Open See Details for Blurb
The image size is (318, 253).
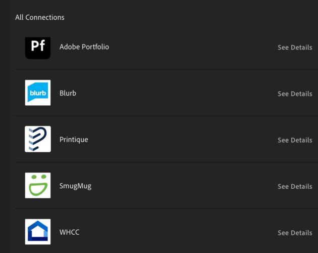[295, 94]
